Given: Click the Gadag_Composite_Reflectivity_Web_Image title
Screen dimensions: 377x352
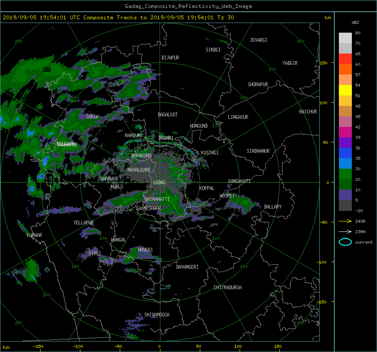Looking at the screenshot, I should click(188, 6).
